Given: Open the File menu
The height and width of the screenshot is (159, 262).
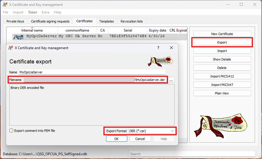Looking at the screenshot, I should 6,12.
